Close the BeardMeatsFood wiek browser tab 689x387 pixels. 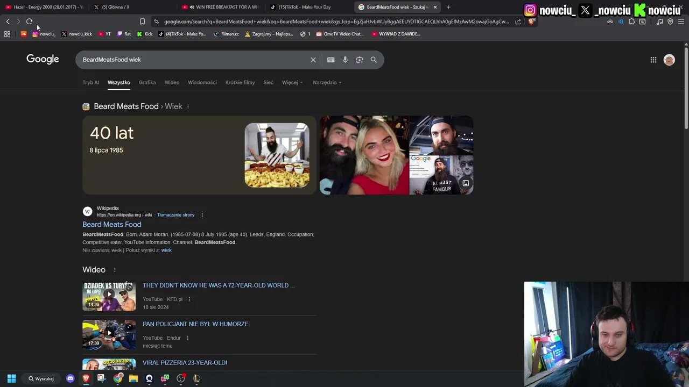click(x=435, y=7)
